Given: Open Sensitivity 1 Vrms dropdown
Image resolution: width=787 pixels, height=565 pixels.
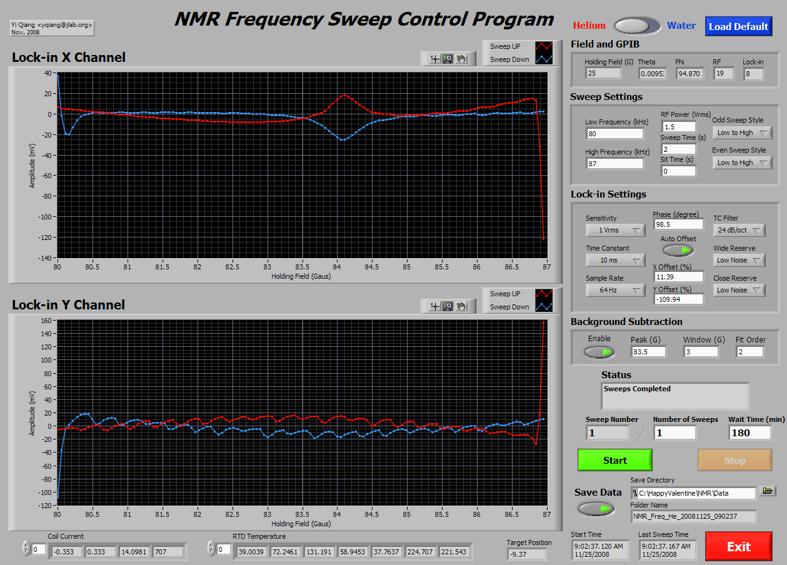Looking at the screenshot, I should (615, 230).
